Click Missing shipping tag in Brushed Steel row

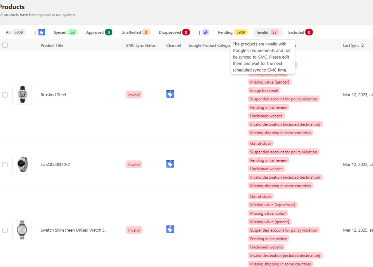click(x=280, y=133)
